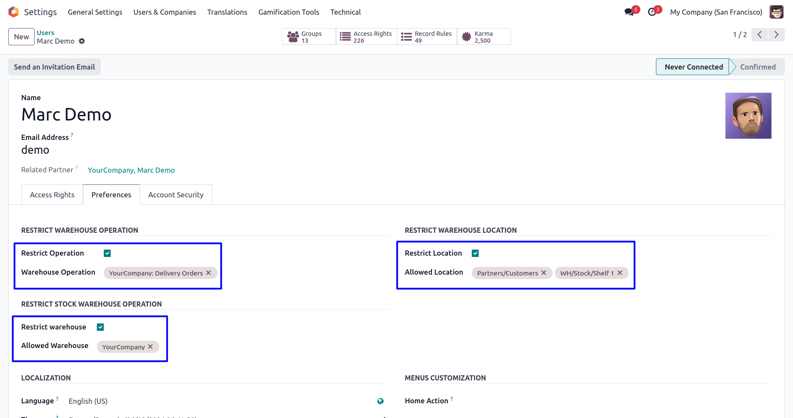
Task: Click the gear icon beside Marc Demo
Action: click(82, 41)
